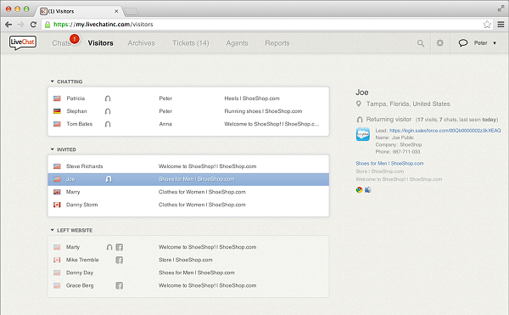Open settings gear icon

point(439,42)
